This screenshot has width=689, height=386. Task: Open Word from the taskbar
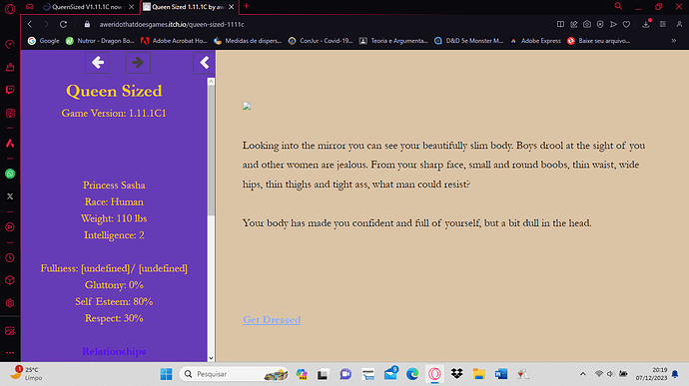pos(501,374)
